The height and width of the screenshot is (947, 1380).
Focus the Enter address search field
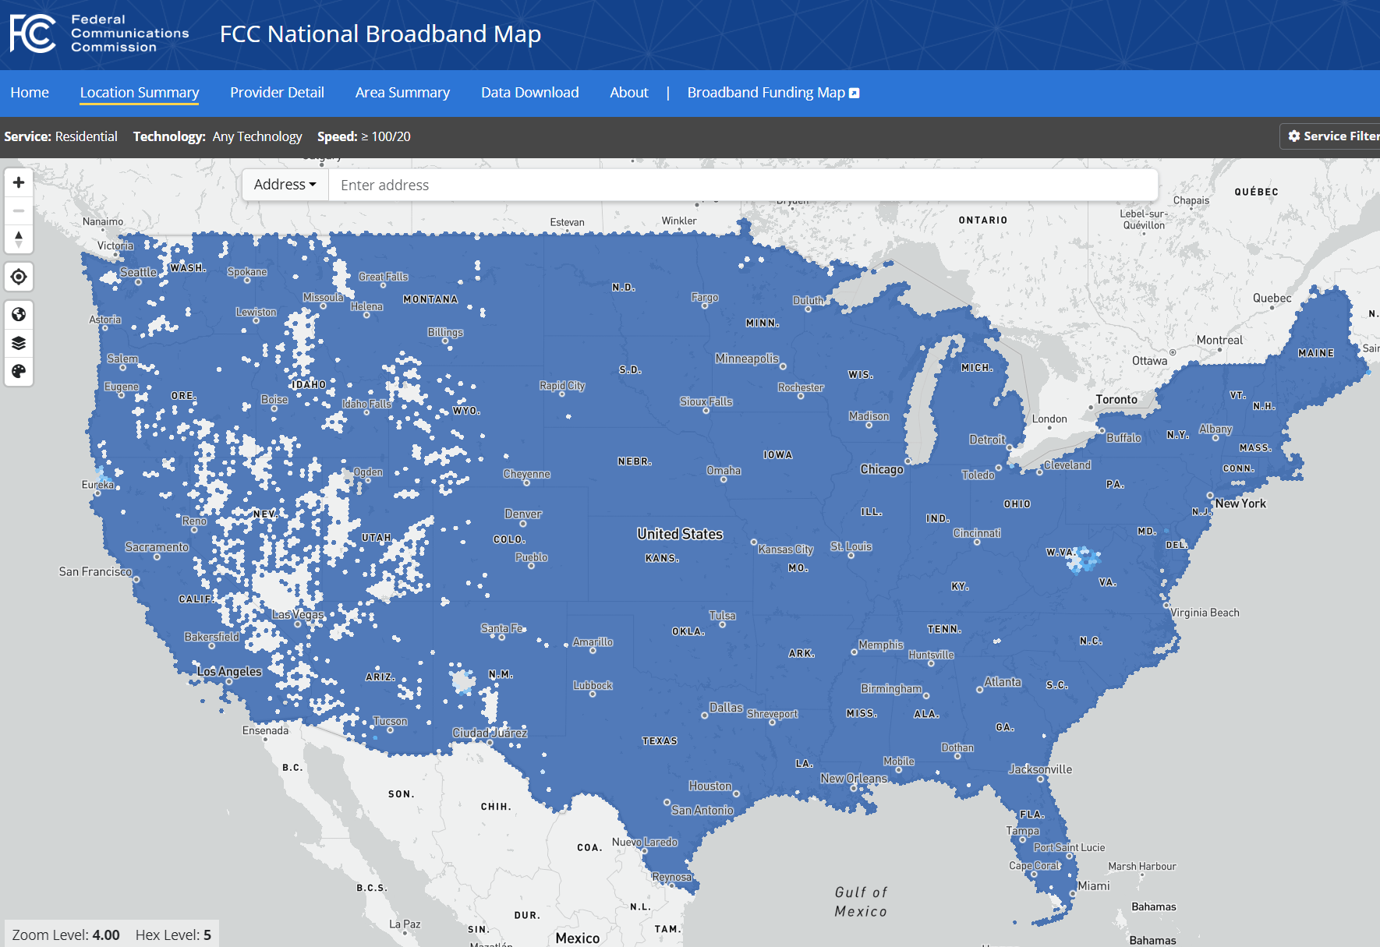743,185
